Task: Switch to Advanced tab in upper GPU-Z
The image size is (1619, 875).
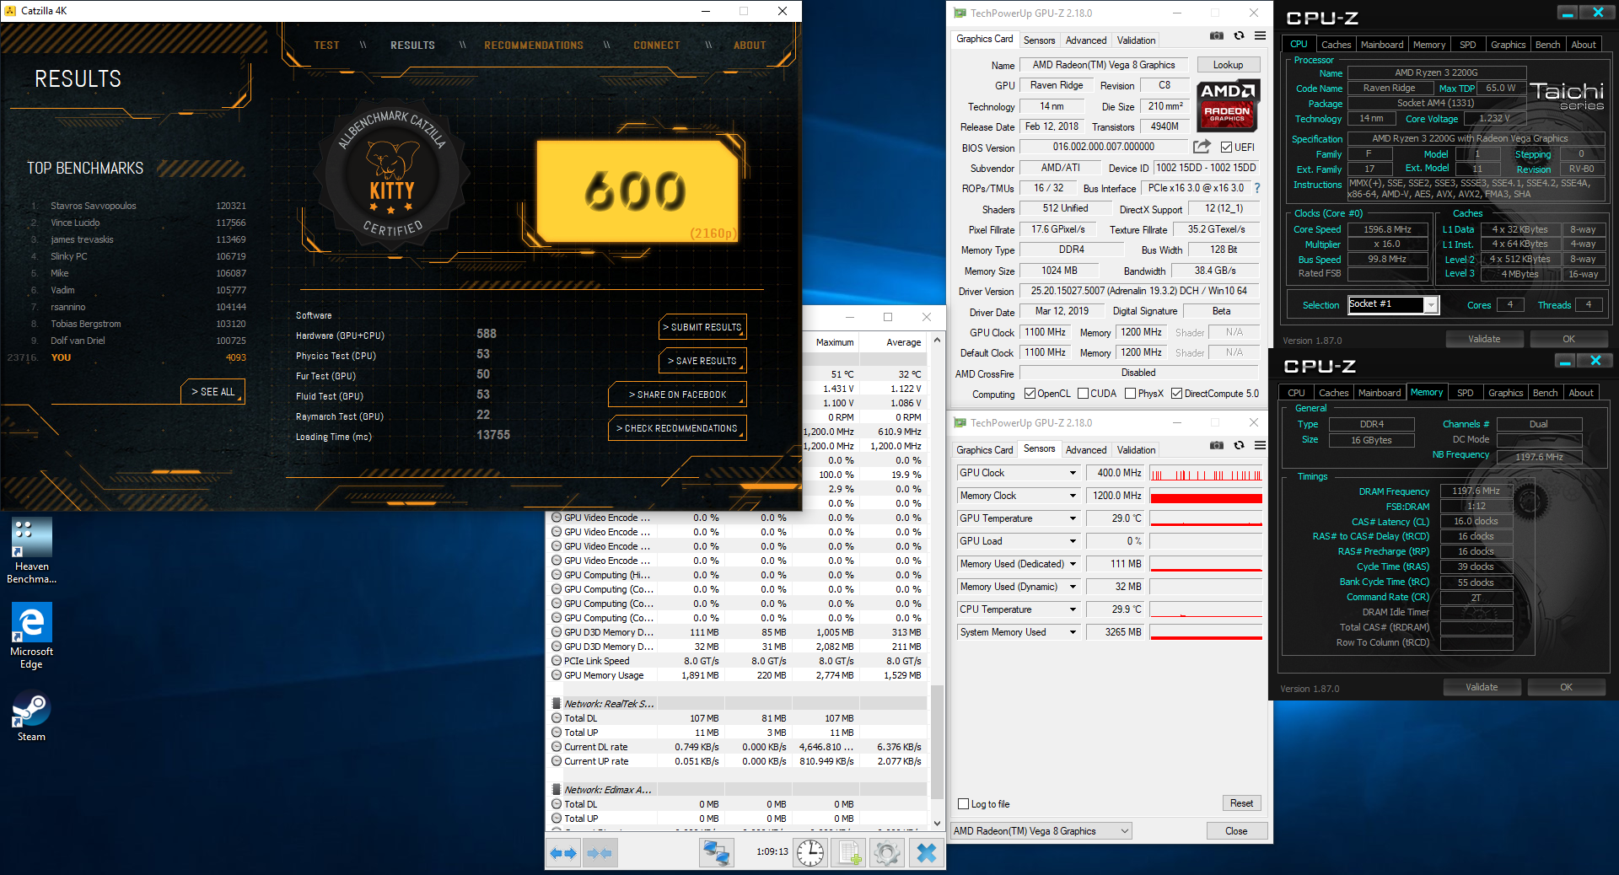Action: pos(1086,40)
